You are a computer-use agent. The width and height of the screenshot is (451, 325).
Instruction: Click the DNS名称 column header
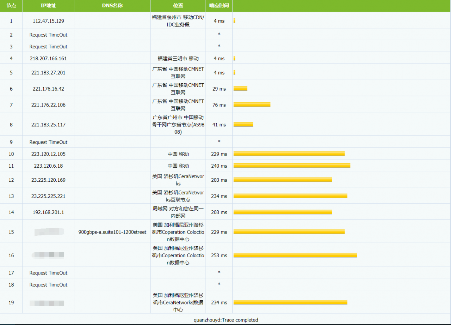(x=112, y=5)
